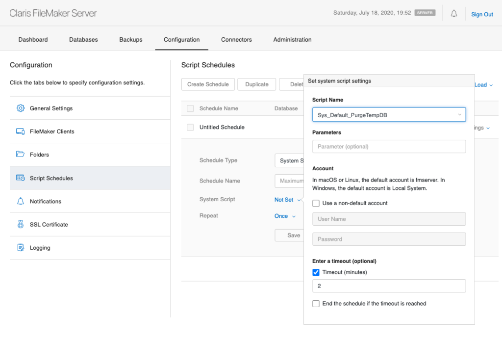Image resolution: width=502 pixels, height=341 pixels.
Task: Open the Connectors tab
Action: (236, 39)
